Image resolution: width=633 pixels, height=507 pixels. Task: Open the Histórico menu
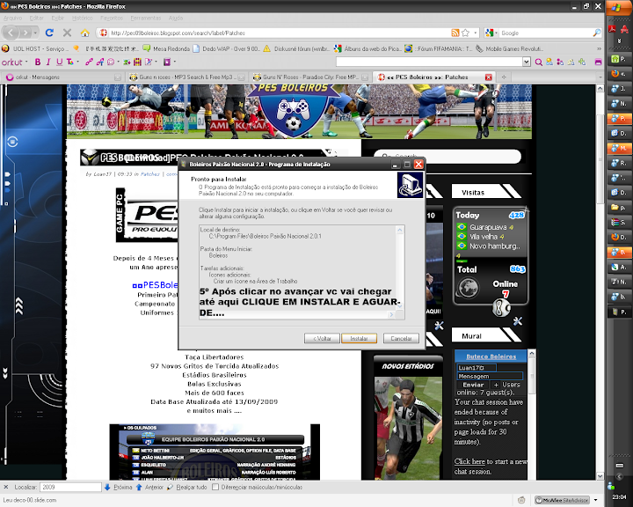click(x=82, y=18)
